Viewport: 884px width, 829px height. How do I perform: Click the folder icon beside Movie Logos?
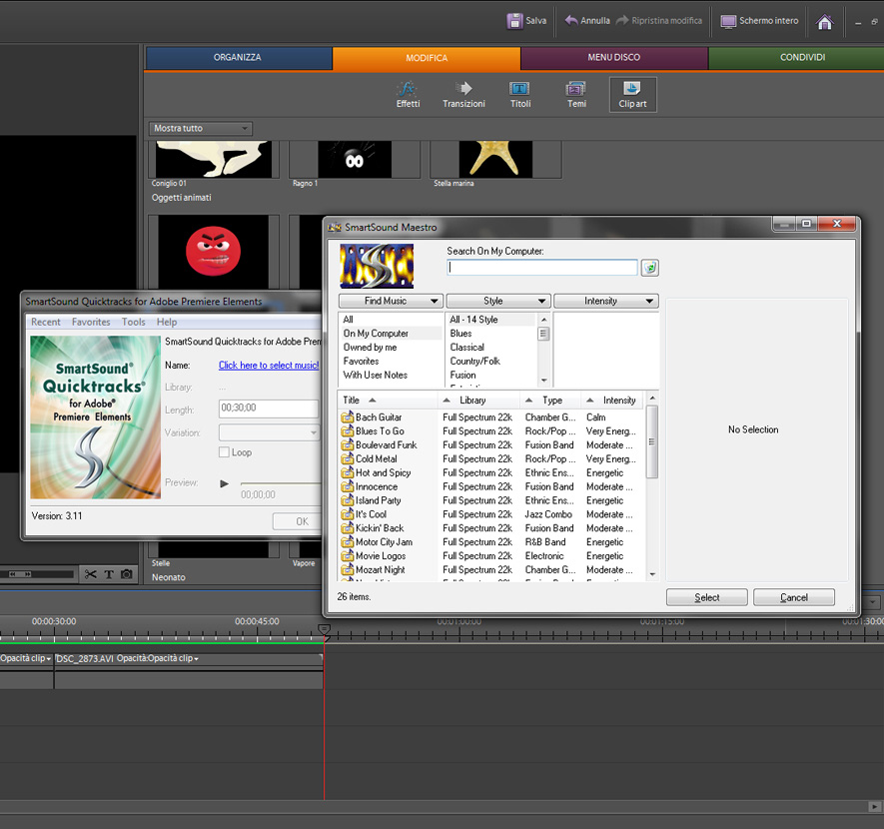click(x=347, y=555)
